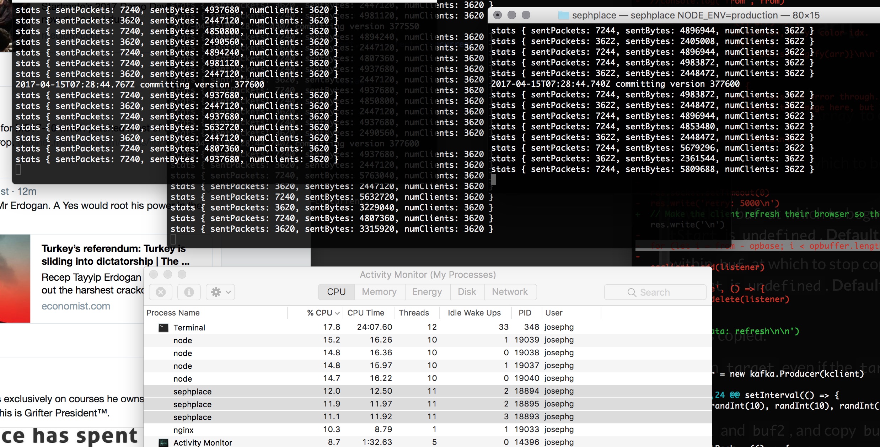
Task: Select the Activity Monitor process row
Action: pos(428,442)
